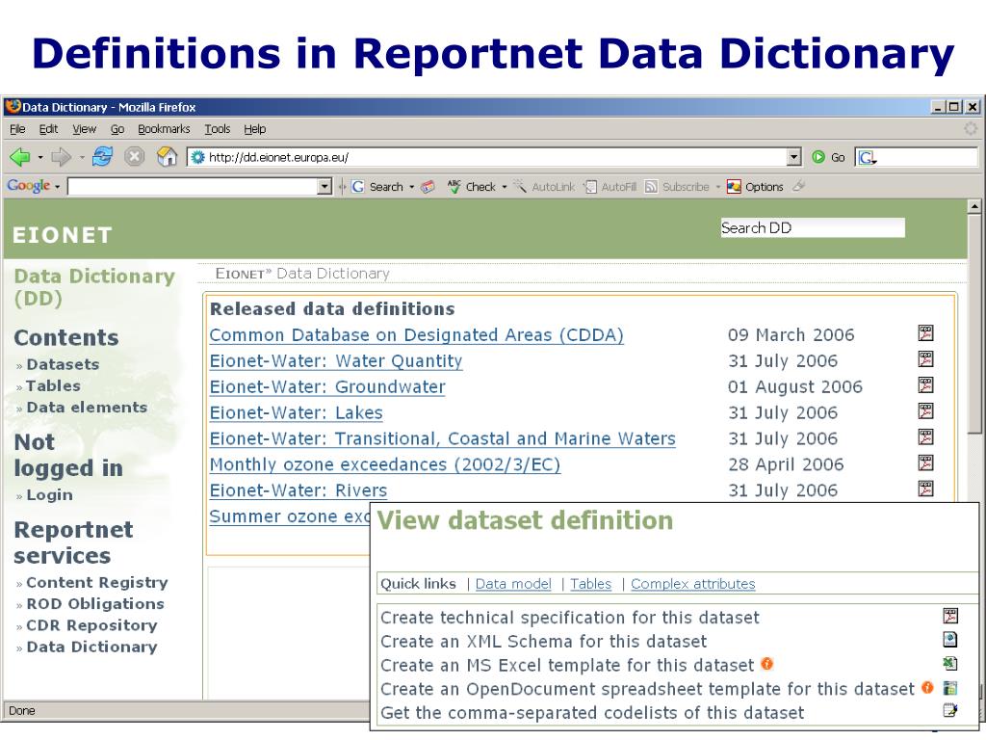This screenshot has width=986, height=740.
Task: Click the Google toolbar logo
Action: pyautogui.click(x=28, y=186)
